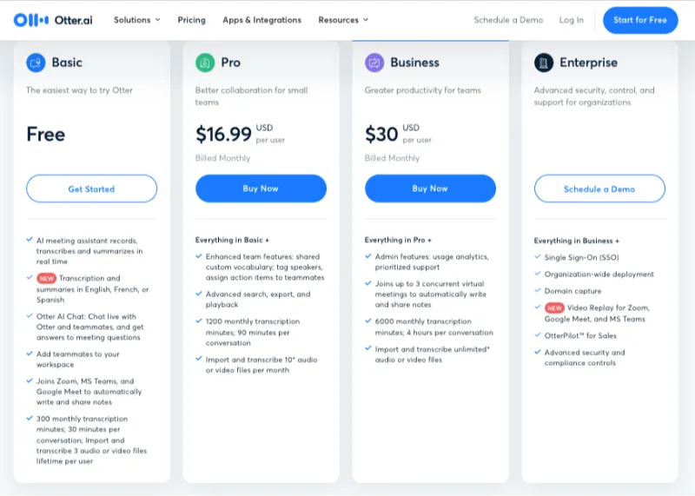Screen dimensions: 695x496
Task: Click the Business plan icon
Action: point(374,63)
